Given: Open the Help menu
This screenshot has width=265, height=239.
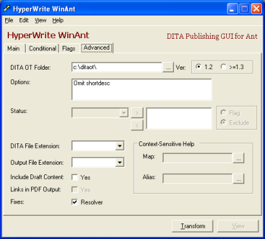Looking at the screenshot, I should 58,21.
